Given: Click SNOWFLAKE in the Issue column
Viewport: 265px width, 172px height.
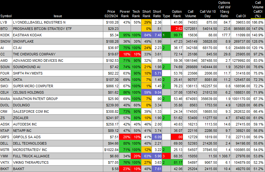Looking at the screenshot, I should (x=23, y=41).
